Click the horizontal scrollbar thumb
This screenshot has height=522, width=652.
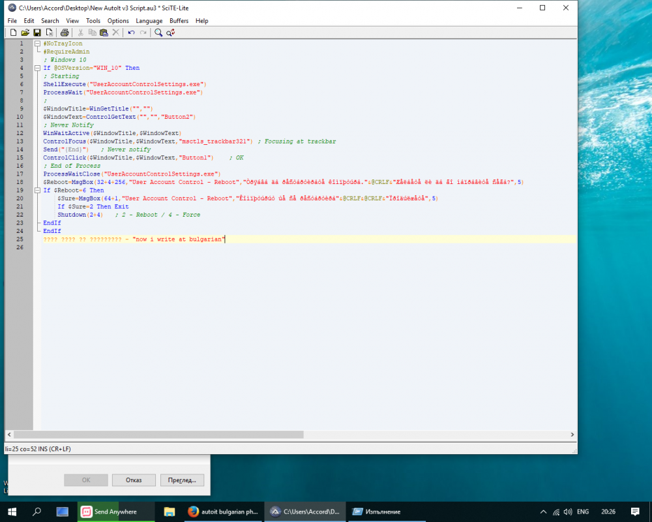coord(158,435)
